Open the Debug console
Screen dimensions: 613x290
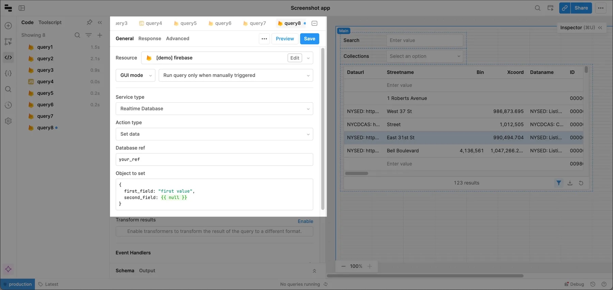coord(574,284)
